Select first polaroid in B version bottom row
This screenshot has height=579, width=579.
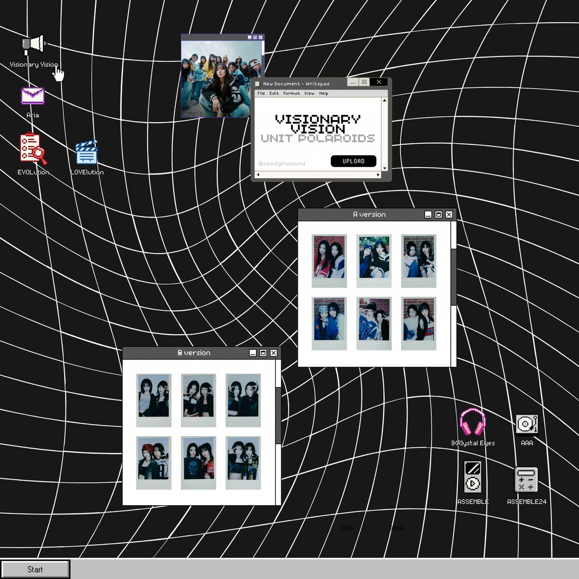click(153, 463)
